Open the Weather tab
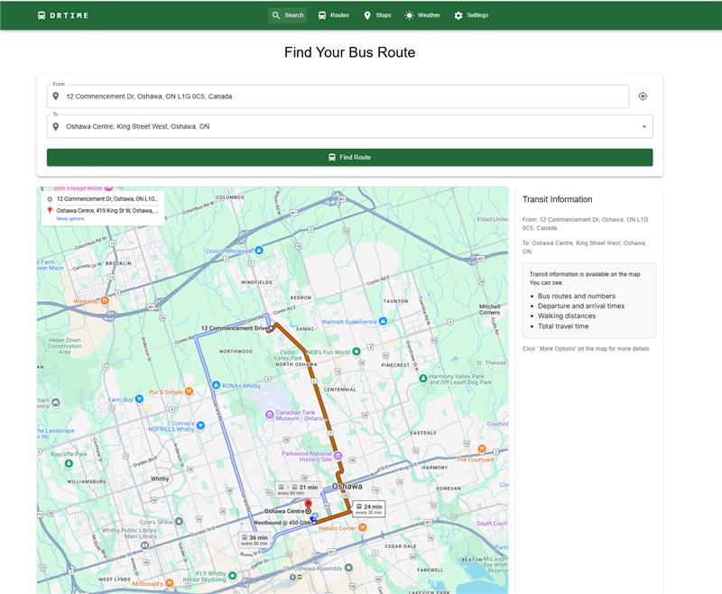Image resolution: width=722 pixels, height=594 pixels. click(422, 15)
